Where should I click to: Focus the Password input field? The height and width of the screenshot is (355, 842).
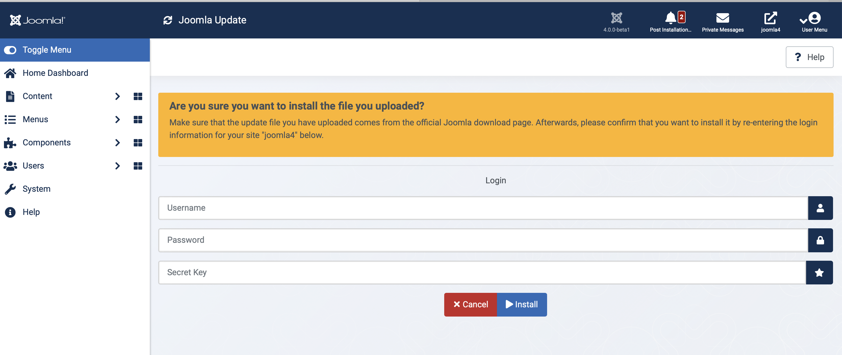click(x=483, y=240)
